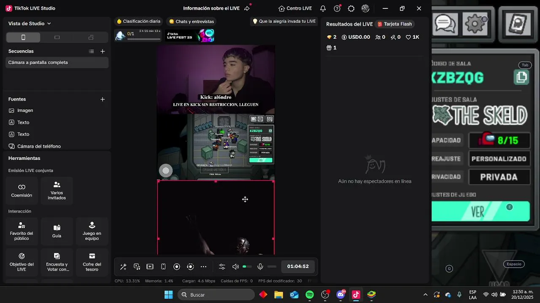
Task: Open the effects magic wand tool
Action: pos(123,266)
